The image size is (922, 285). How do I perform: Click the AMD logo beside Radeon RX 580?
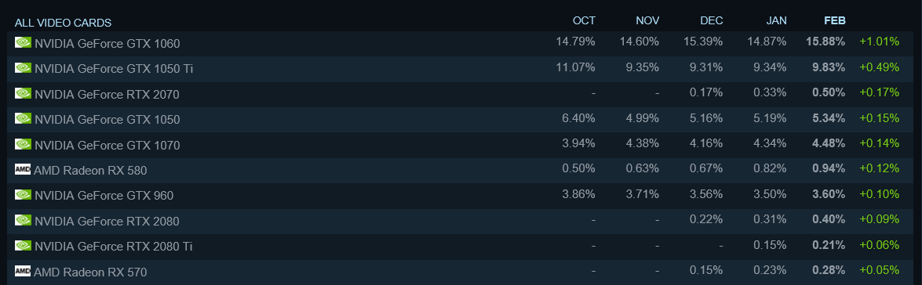coord(22,169)
